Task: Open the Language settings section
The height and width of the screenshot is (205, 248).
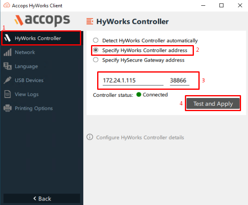Action: tap(26, 66)
